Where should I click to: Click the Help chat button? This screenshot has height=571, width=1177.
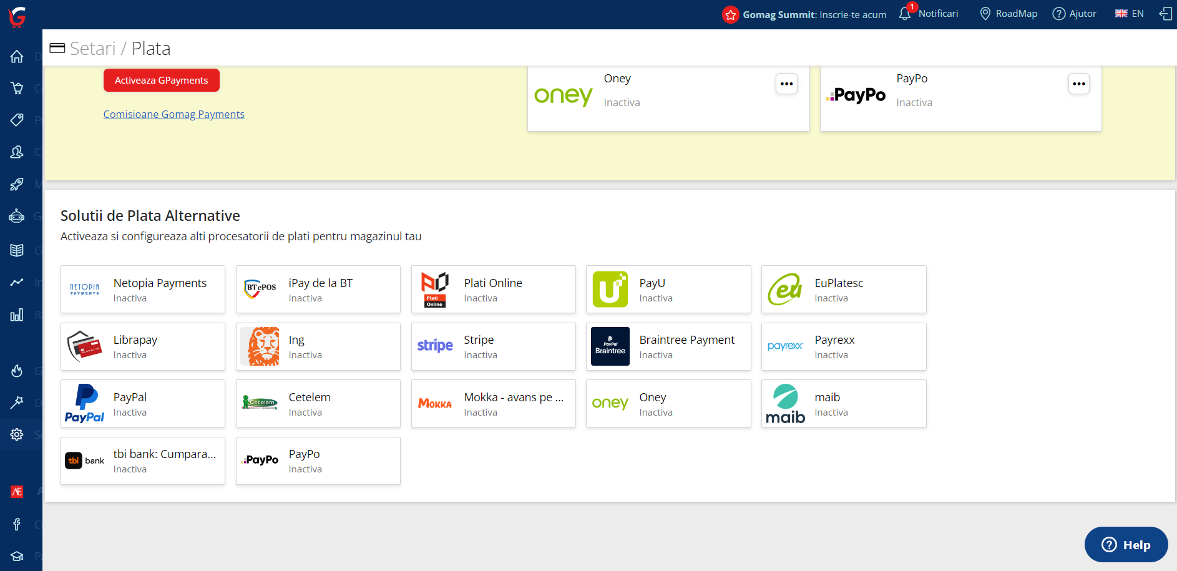click(x=1126, y=545)
